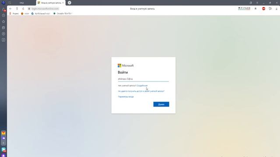
Task: Open Yandex Mail icon in sidebar
Action: pyautogui.click(x=3, y=133)
